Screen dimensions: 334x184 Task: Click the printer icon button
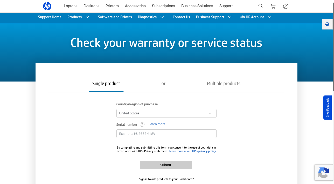click(327, 24)
